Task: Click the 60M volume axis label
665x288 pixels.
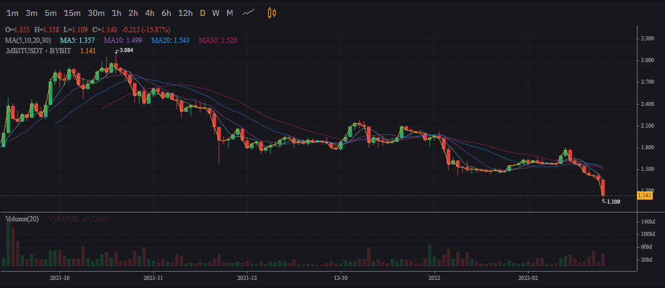Action: [x=647, y=247]
